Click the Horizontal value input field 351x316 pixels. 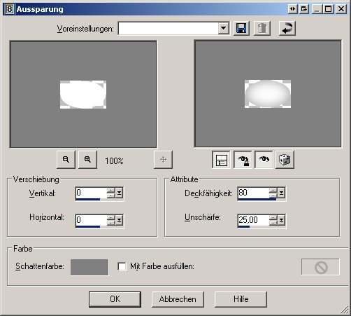(x=91, y=220)
